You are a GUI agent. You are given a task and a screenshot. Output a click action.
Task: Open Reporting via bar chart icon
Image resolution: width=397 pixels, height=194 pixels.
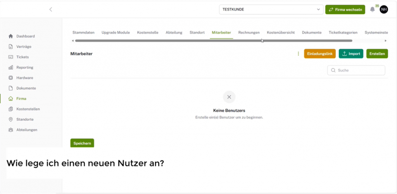[x=11, y=68]
